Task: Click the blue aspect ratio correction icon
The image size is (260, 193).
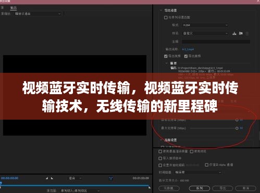Action: coord(111,178)
